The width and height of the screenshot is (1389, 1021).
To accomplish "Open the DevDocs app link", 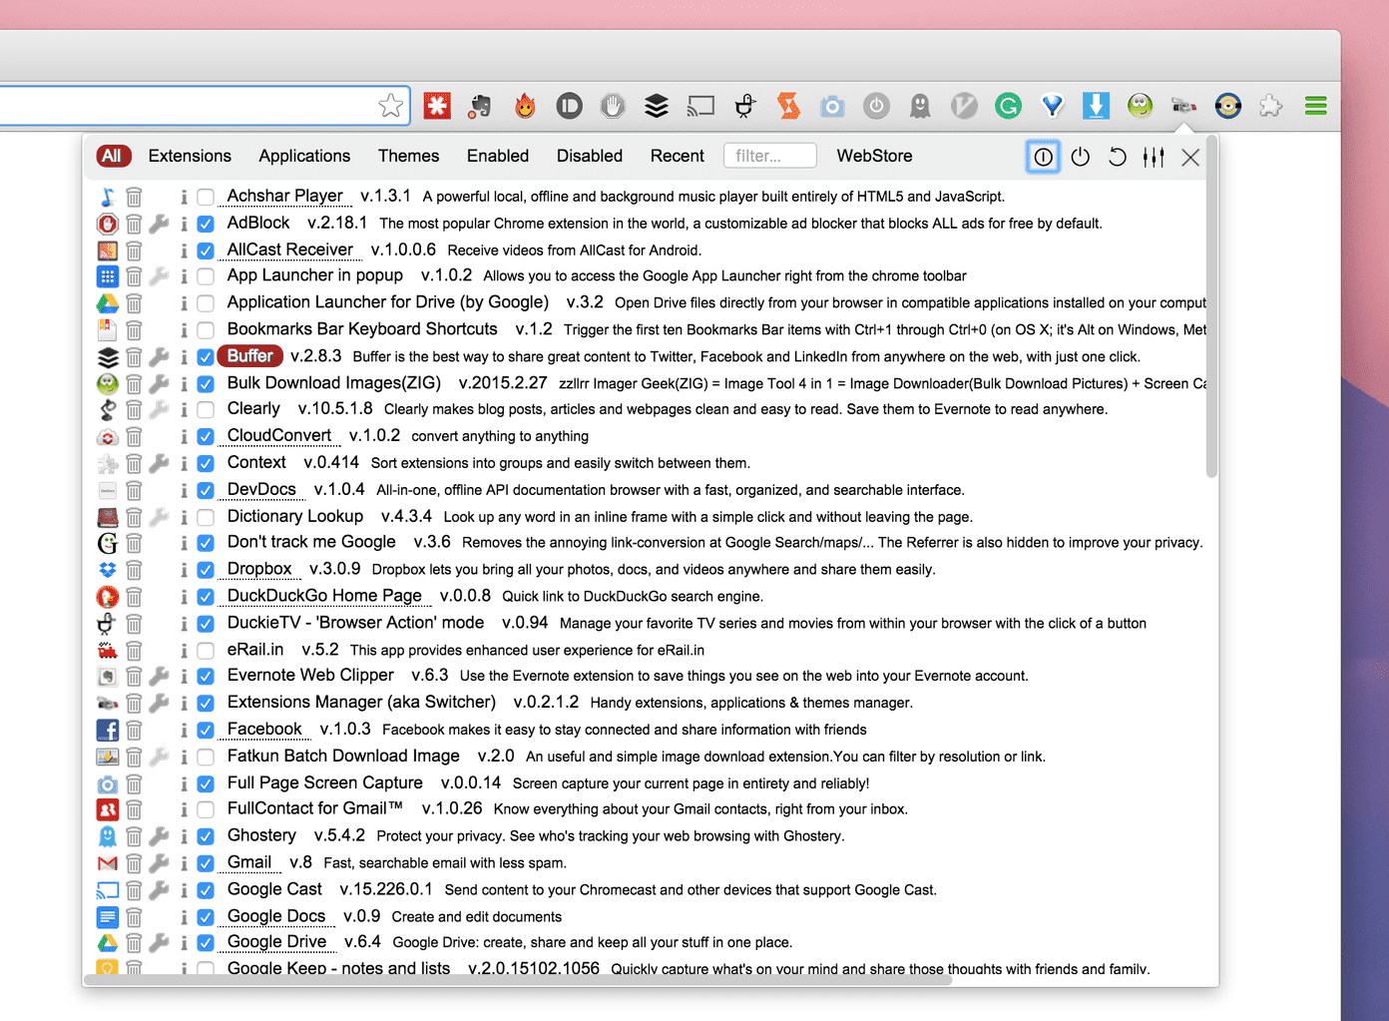I will (261, 489).
